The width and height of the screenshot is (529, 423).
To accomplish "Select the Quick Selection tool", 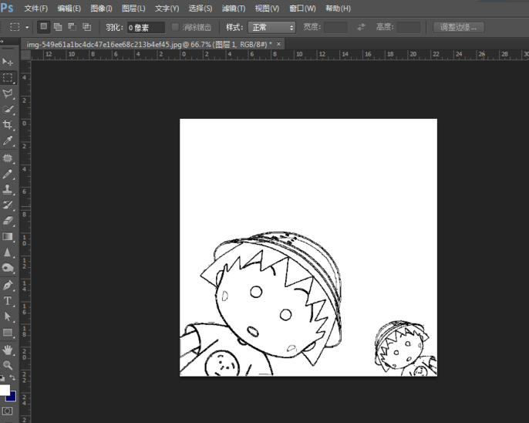I will pos(8,110).
